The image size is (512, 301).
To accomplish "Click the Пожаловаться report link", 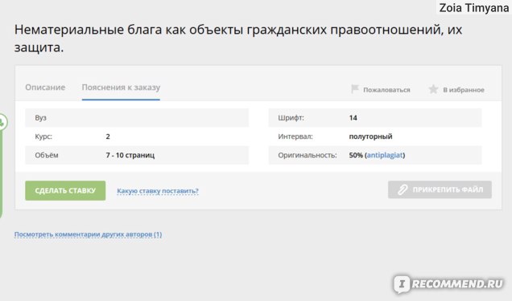I will pos(386,90).
